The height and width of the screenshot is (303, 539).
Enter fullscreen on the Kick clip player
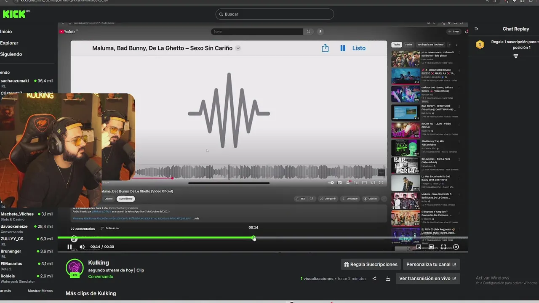click(443, 247)
